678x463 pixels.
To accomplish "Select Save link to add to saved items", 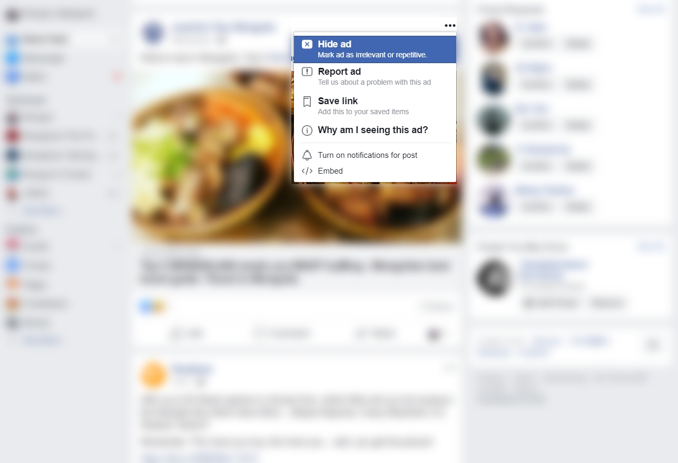I will click(x=375, y=106).
